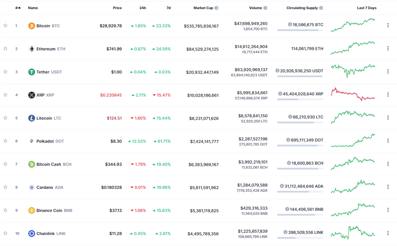Click the orange Bitcoin logo
Screen dimensions: 397x246
(x=32, y=26)
